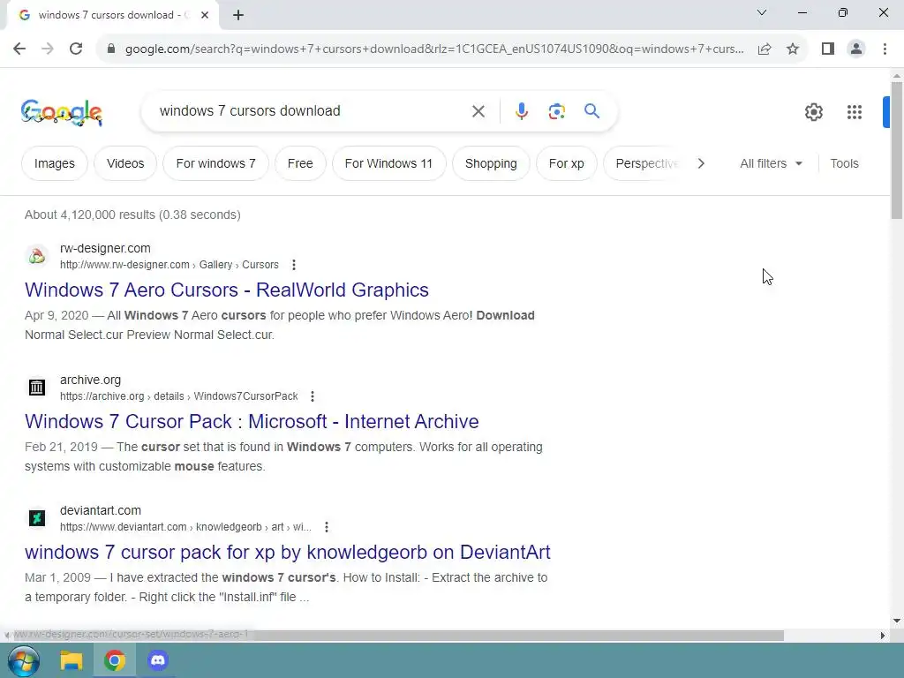Open more options for rw-designer.com result
Viewport: 904px width, 678px height.
pyautogui.click(x=293, y=265)
